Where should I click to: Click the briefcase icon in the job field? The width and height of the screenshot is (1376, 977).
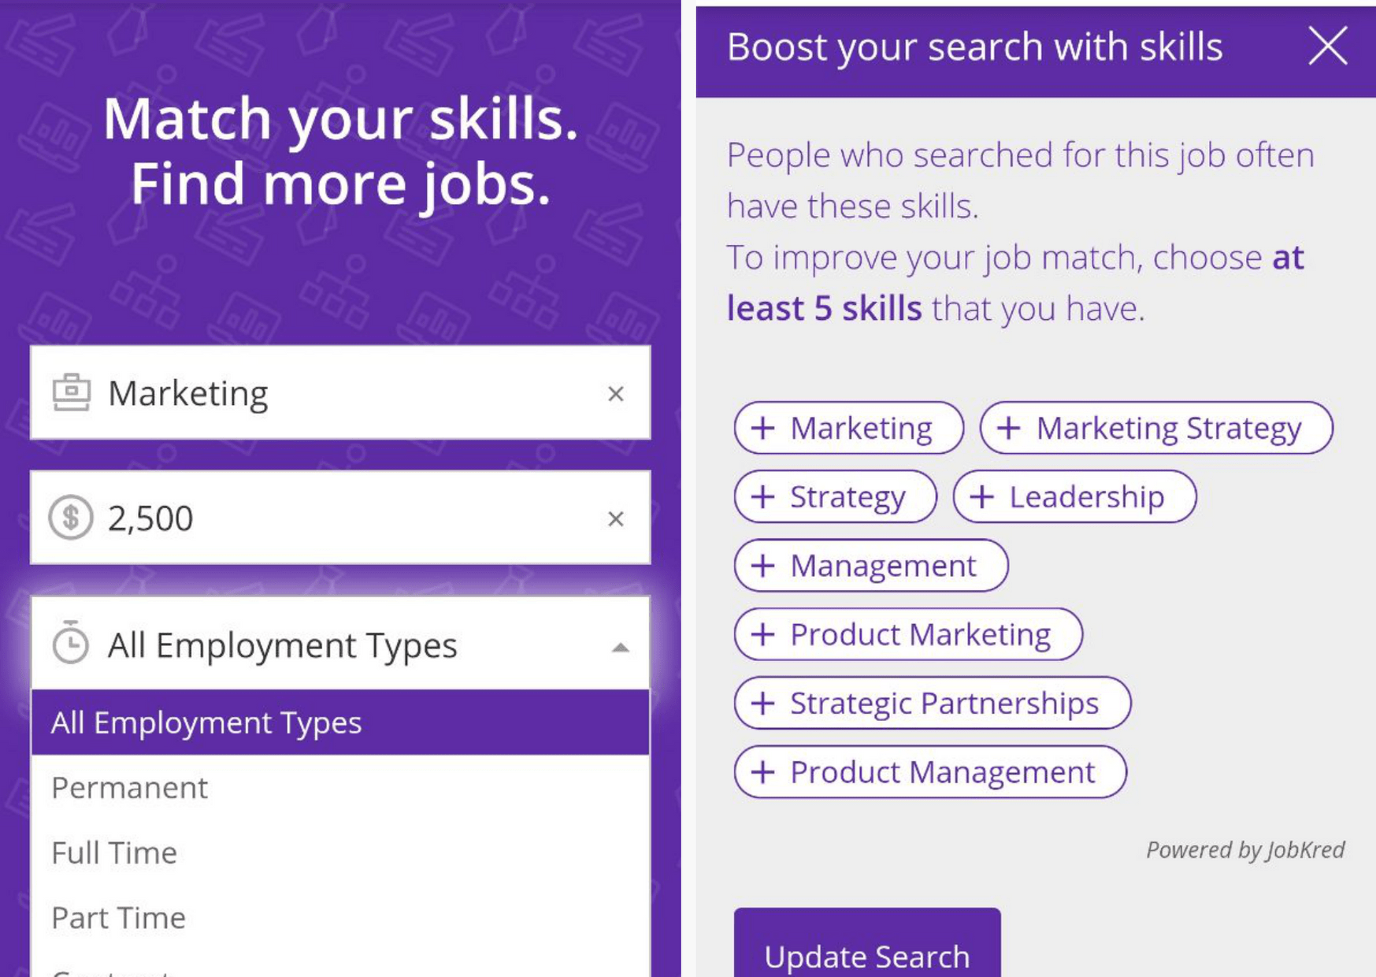(x=71, y=392)
